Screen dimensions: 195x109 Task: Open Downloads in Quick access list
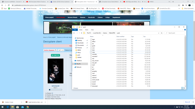coord(80,43)
